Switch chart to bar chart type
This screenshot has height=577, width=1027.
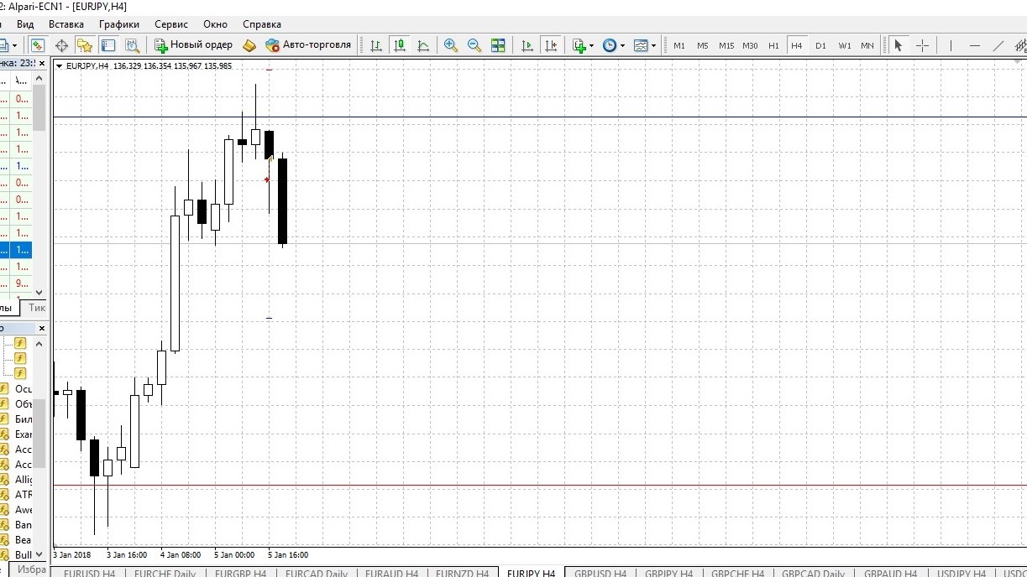[375, 45]
